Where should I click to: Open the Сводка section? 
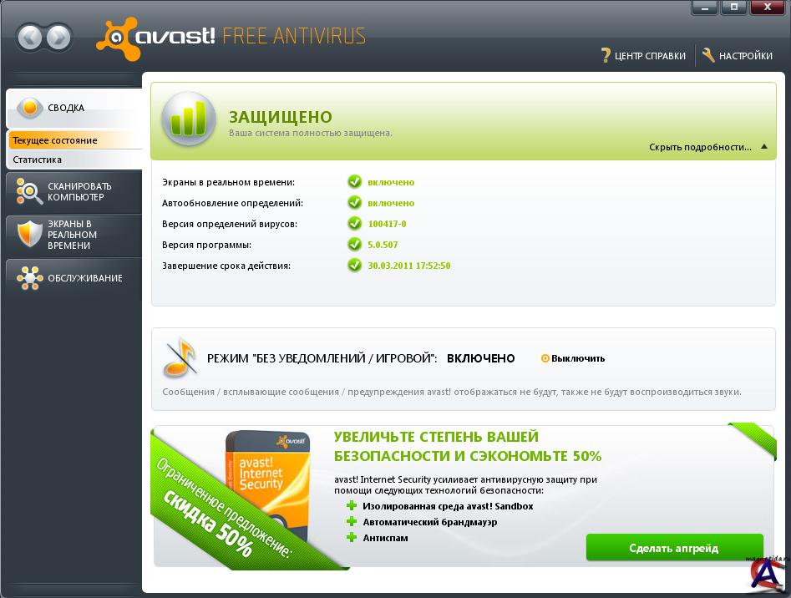point(74,108)
